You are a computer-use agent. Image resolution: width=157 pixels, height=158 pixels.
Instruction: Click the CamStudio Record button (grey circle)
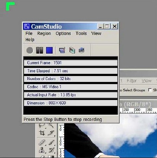click(30, 50)
